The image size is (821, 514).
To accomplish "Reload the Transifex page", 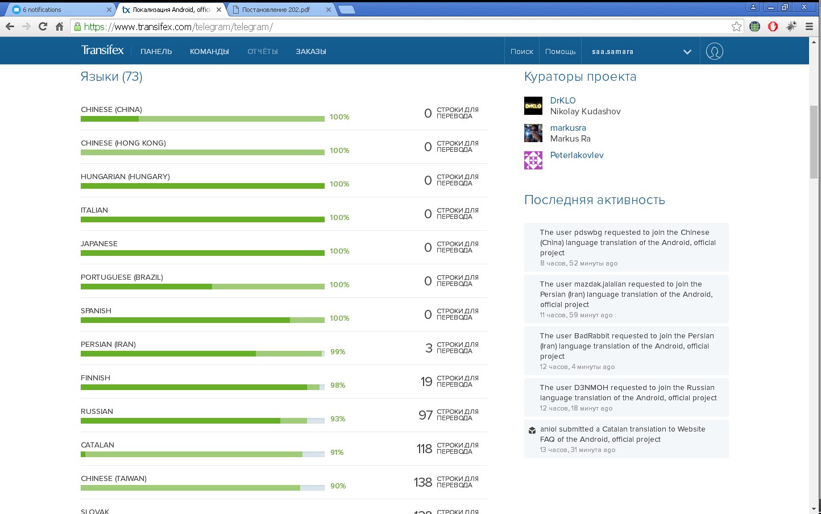I will click(x=43, y=26).
